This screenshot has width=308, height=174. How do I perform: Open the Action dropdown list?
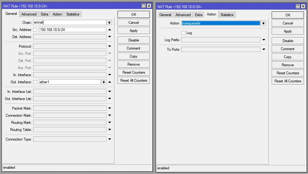[x=263, y=23]
